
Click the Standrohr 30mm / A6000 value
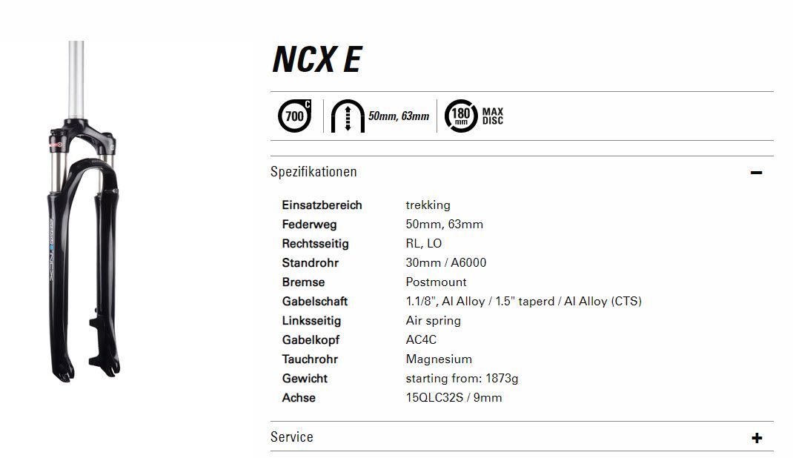445,263
